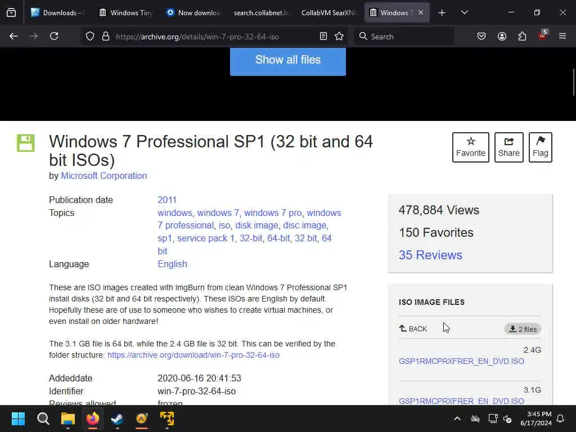Reload the current page
Viewport: 576px width, 432px height.
point(54,37)
